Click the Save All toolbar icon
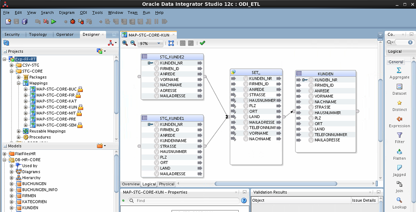 (25, 21)
